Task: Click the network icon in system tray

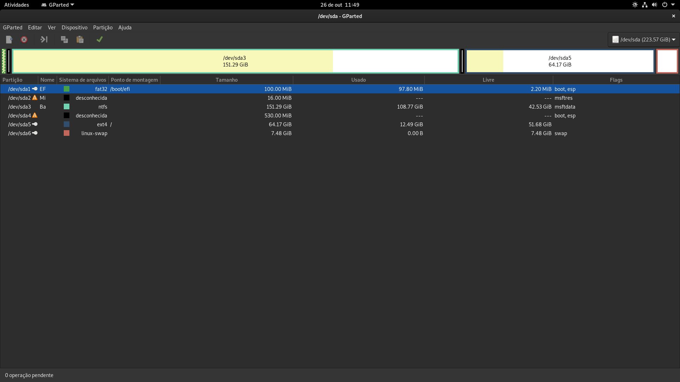Action: click(x=645, y=5)
